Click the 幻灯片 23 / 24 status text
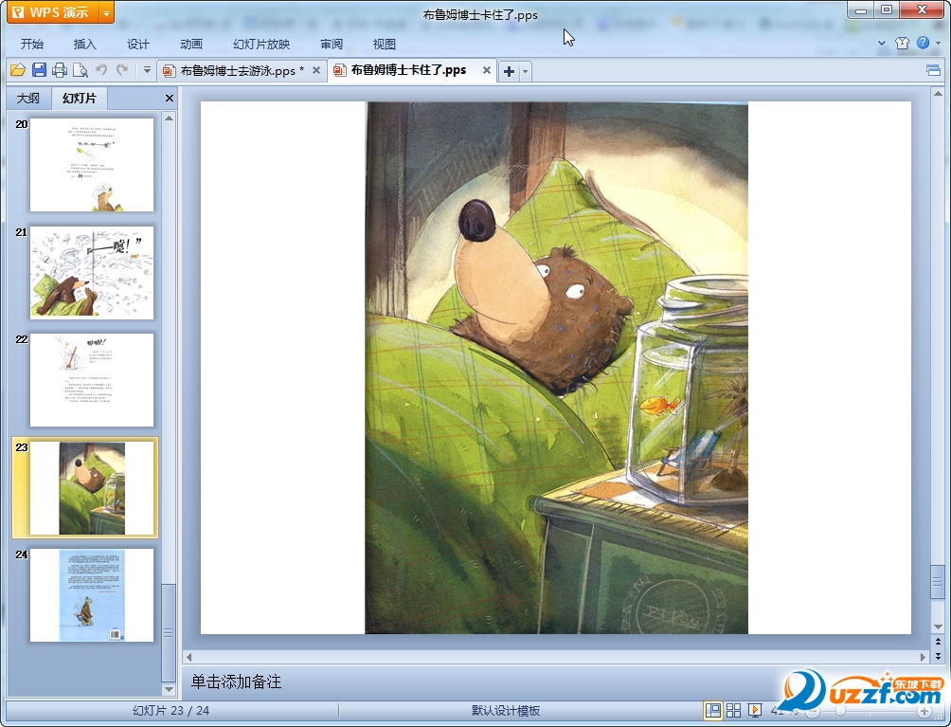The width and height of the screenshot is (951, 727). (171, 710)
